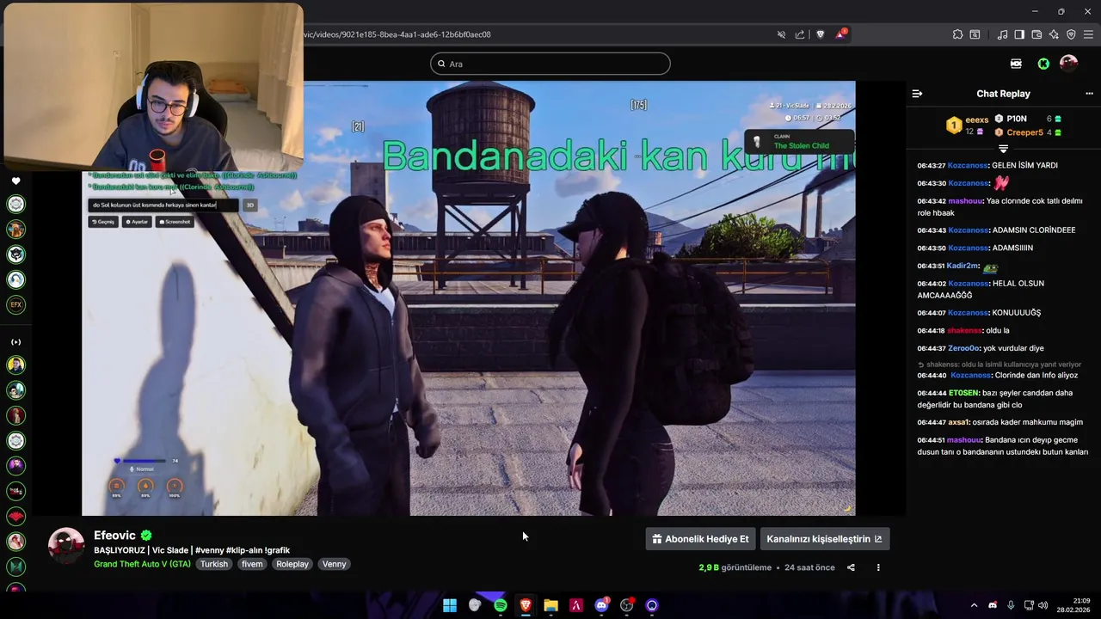
Task: Click the ETOSEN username in chat
Action: click(963, 393)
